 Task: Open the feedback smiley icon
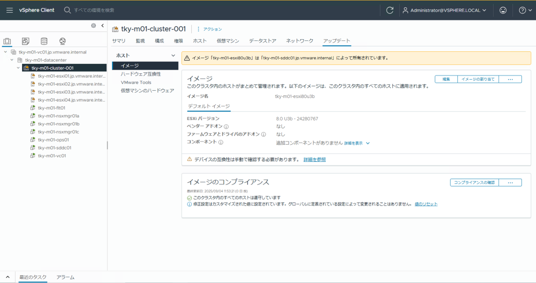coord(503,10)
